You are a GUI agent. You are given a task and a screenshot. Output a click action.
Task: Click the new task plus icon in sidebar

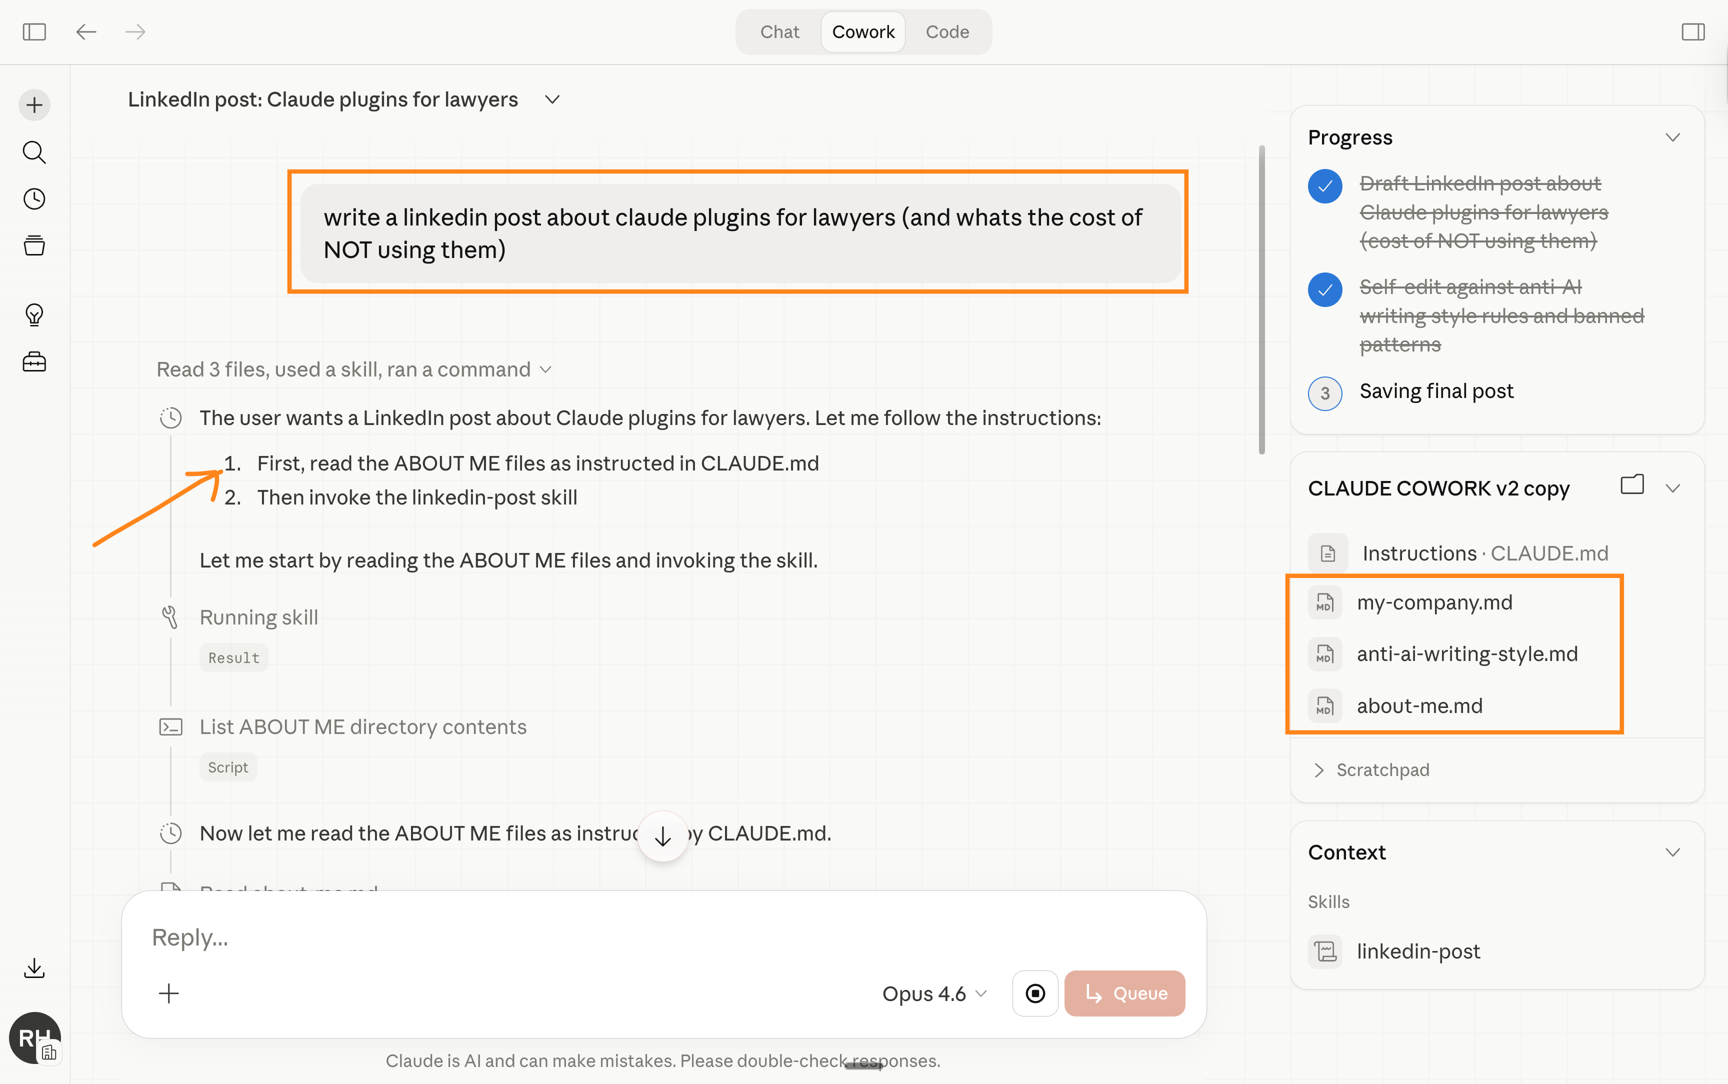[34, 105]
